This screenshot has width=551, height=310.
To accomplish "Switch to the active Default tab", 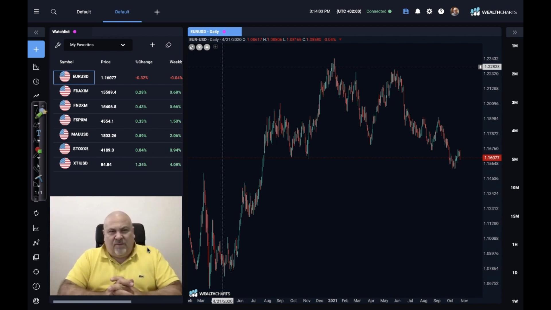I will pos(122,12).
